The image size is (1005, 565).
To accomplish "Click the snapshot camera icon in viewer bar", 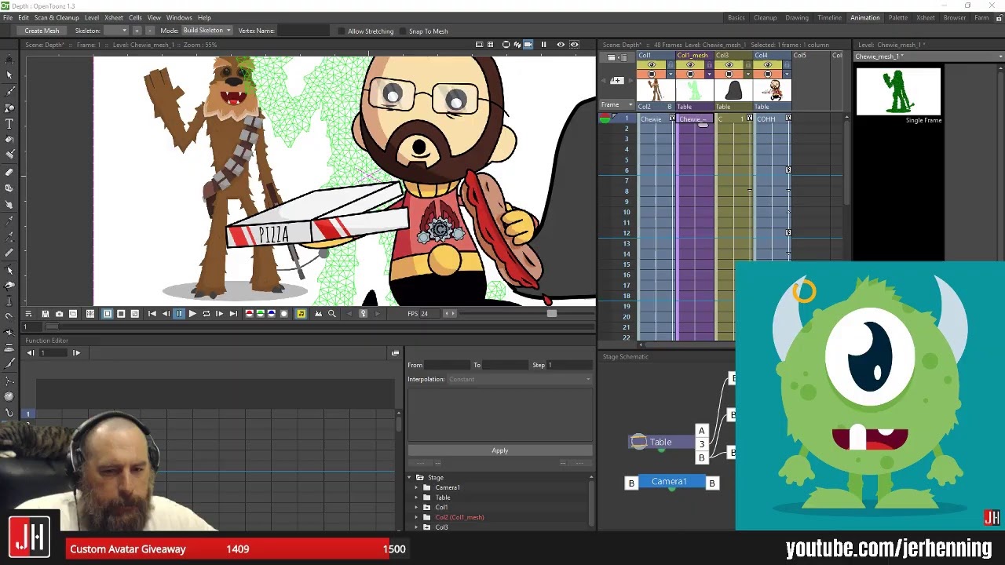I will (x=59, y=314).
